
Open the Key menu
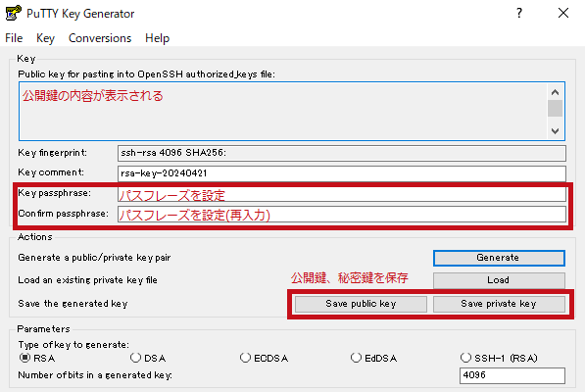(x=45, y=38)
